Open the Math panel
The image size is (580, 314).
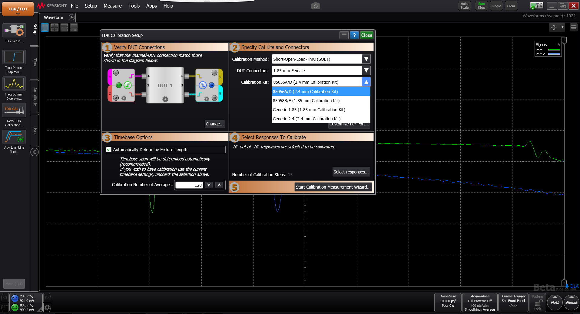click(x=555, y=302)
